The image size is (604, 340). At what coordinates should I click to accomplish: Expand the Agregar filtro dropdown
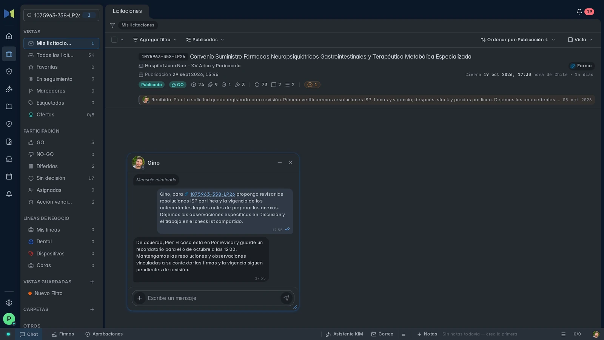155,40
